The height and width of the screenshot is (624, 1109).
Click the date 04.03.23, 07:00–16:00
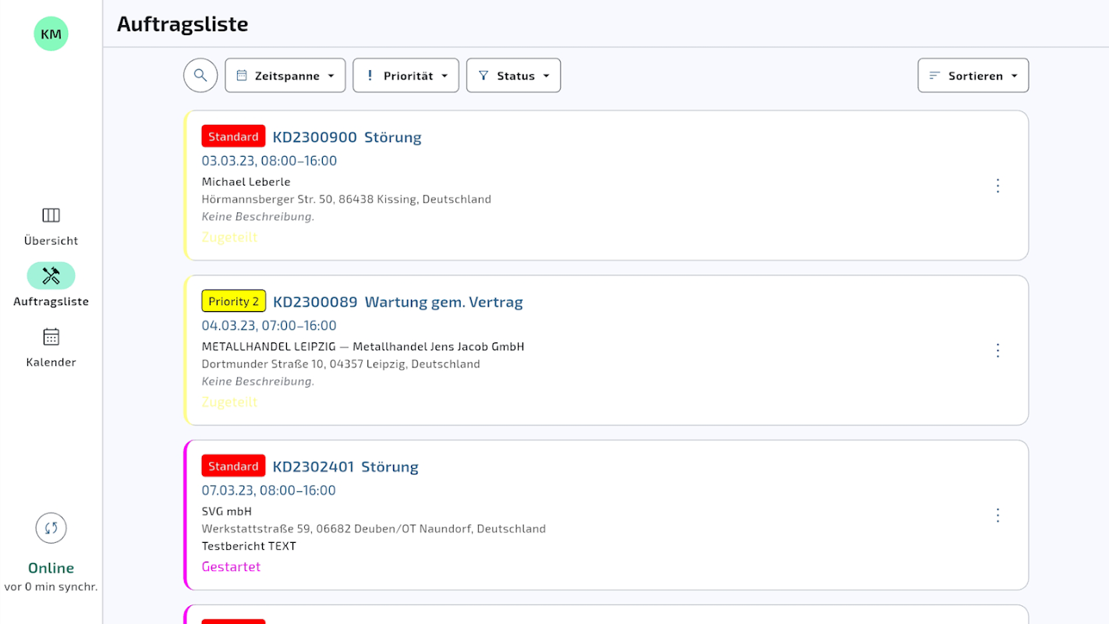(x=269, y=325)
